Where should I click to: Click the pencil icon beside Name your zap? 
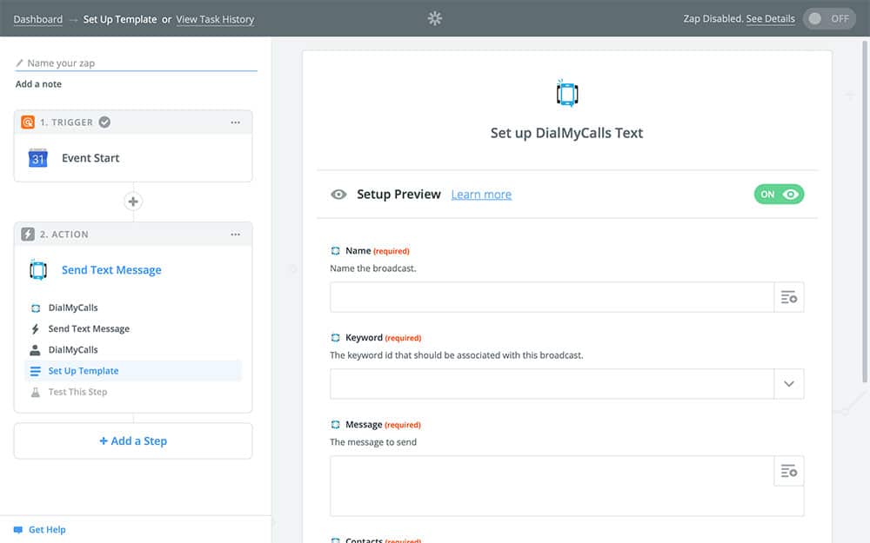click(20, 63)
